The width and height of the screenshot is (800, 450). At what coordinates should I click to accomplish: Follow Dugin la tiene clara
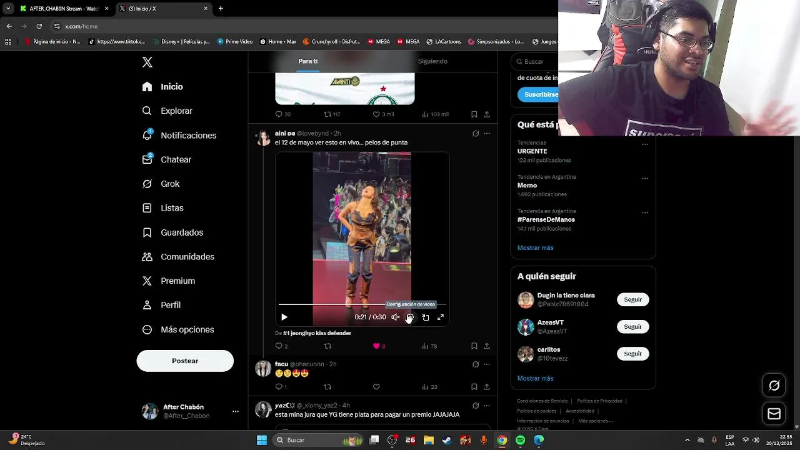pos(632,299)
